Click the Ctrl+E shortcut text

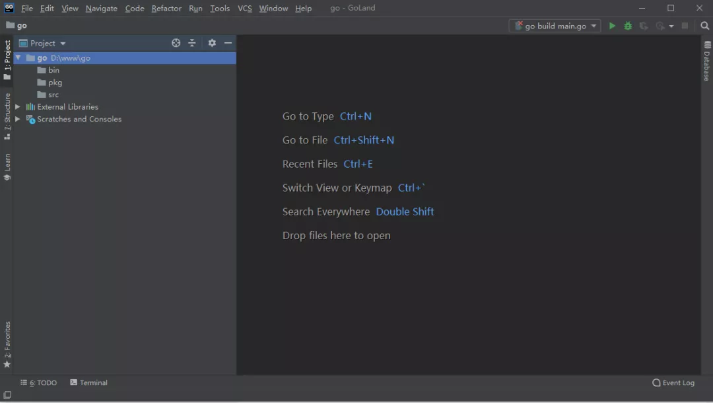tap(358, 164)
